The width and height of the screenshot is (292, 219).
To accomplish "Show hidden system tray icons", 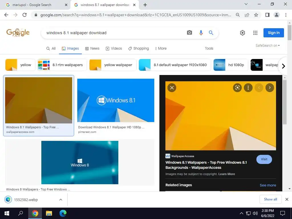I will 241,213.
